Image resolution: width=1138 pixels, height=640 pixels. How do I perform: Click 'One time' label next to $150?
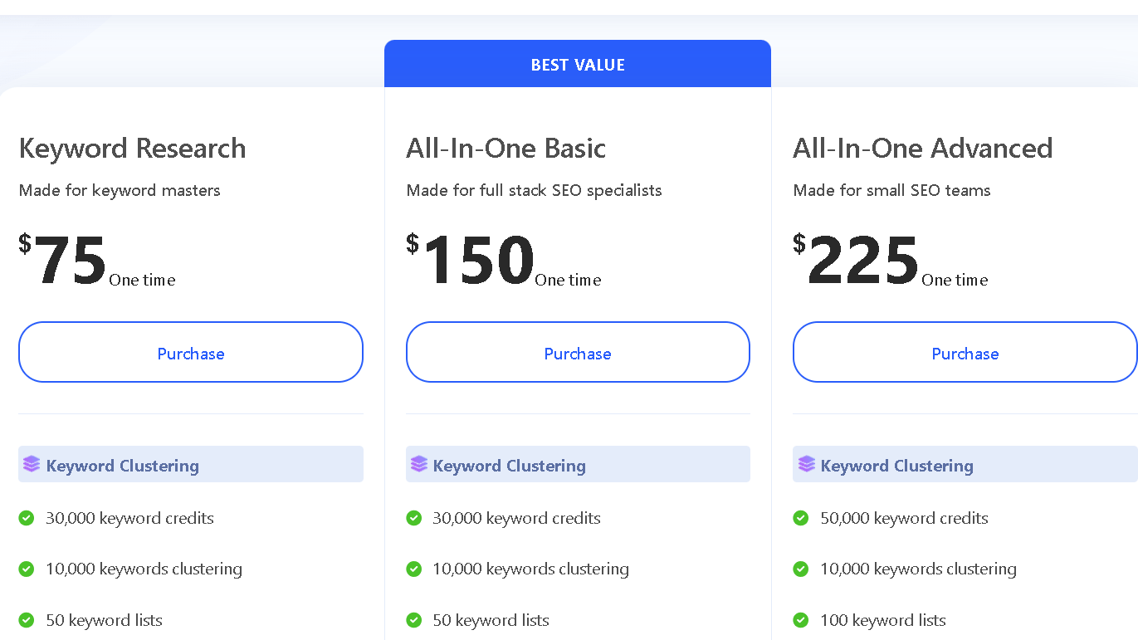point(568,281)
